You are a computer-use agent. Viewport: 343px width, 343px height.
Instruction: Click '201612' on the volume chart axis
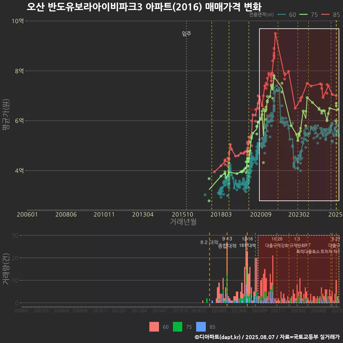199,310
